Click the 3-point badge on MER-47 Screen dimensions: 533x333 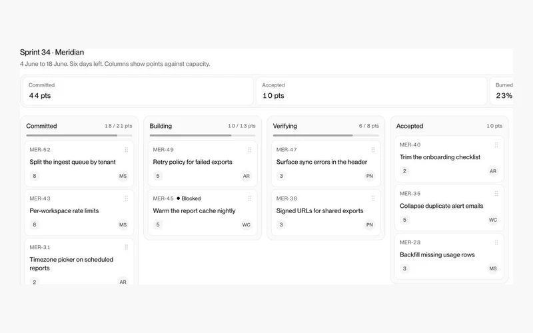pyautogui.click(x=281, y=176)
